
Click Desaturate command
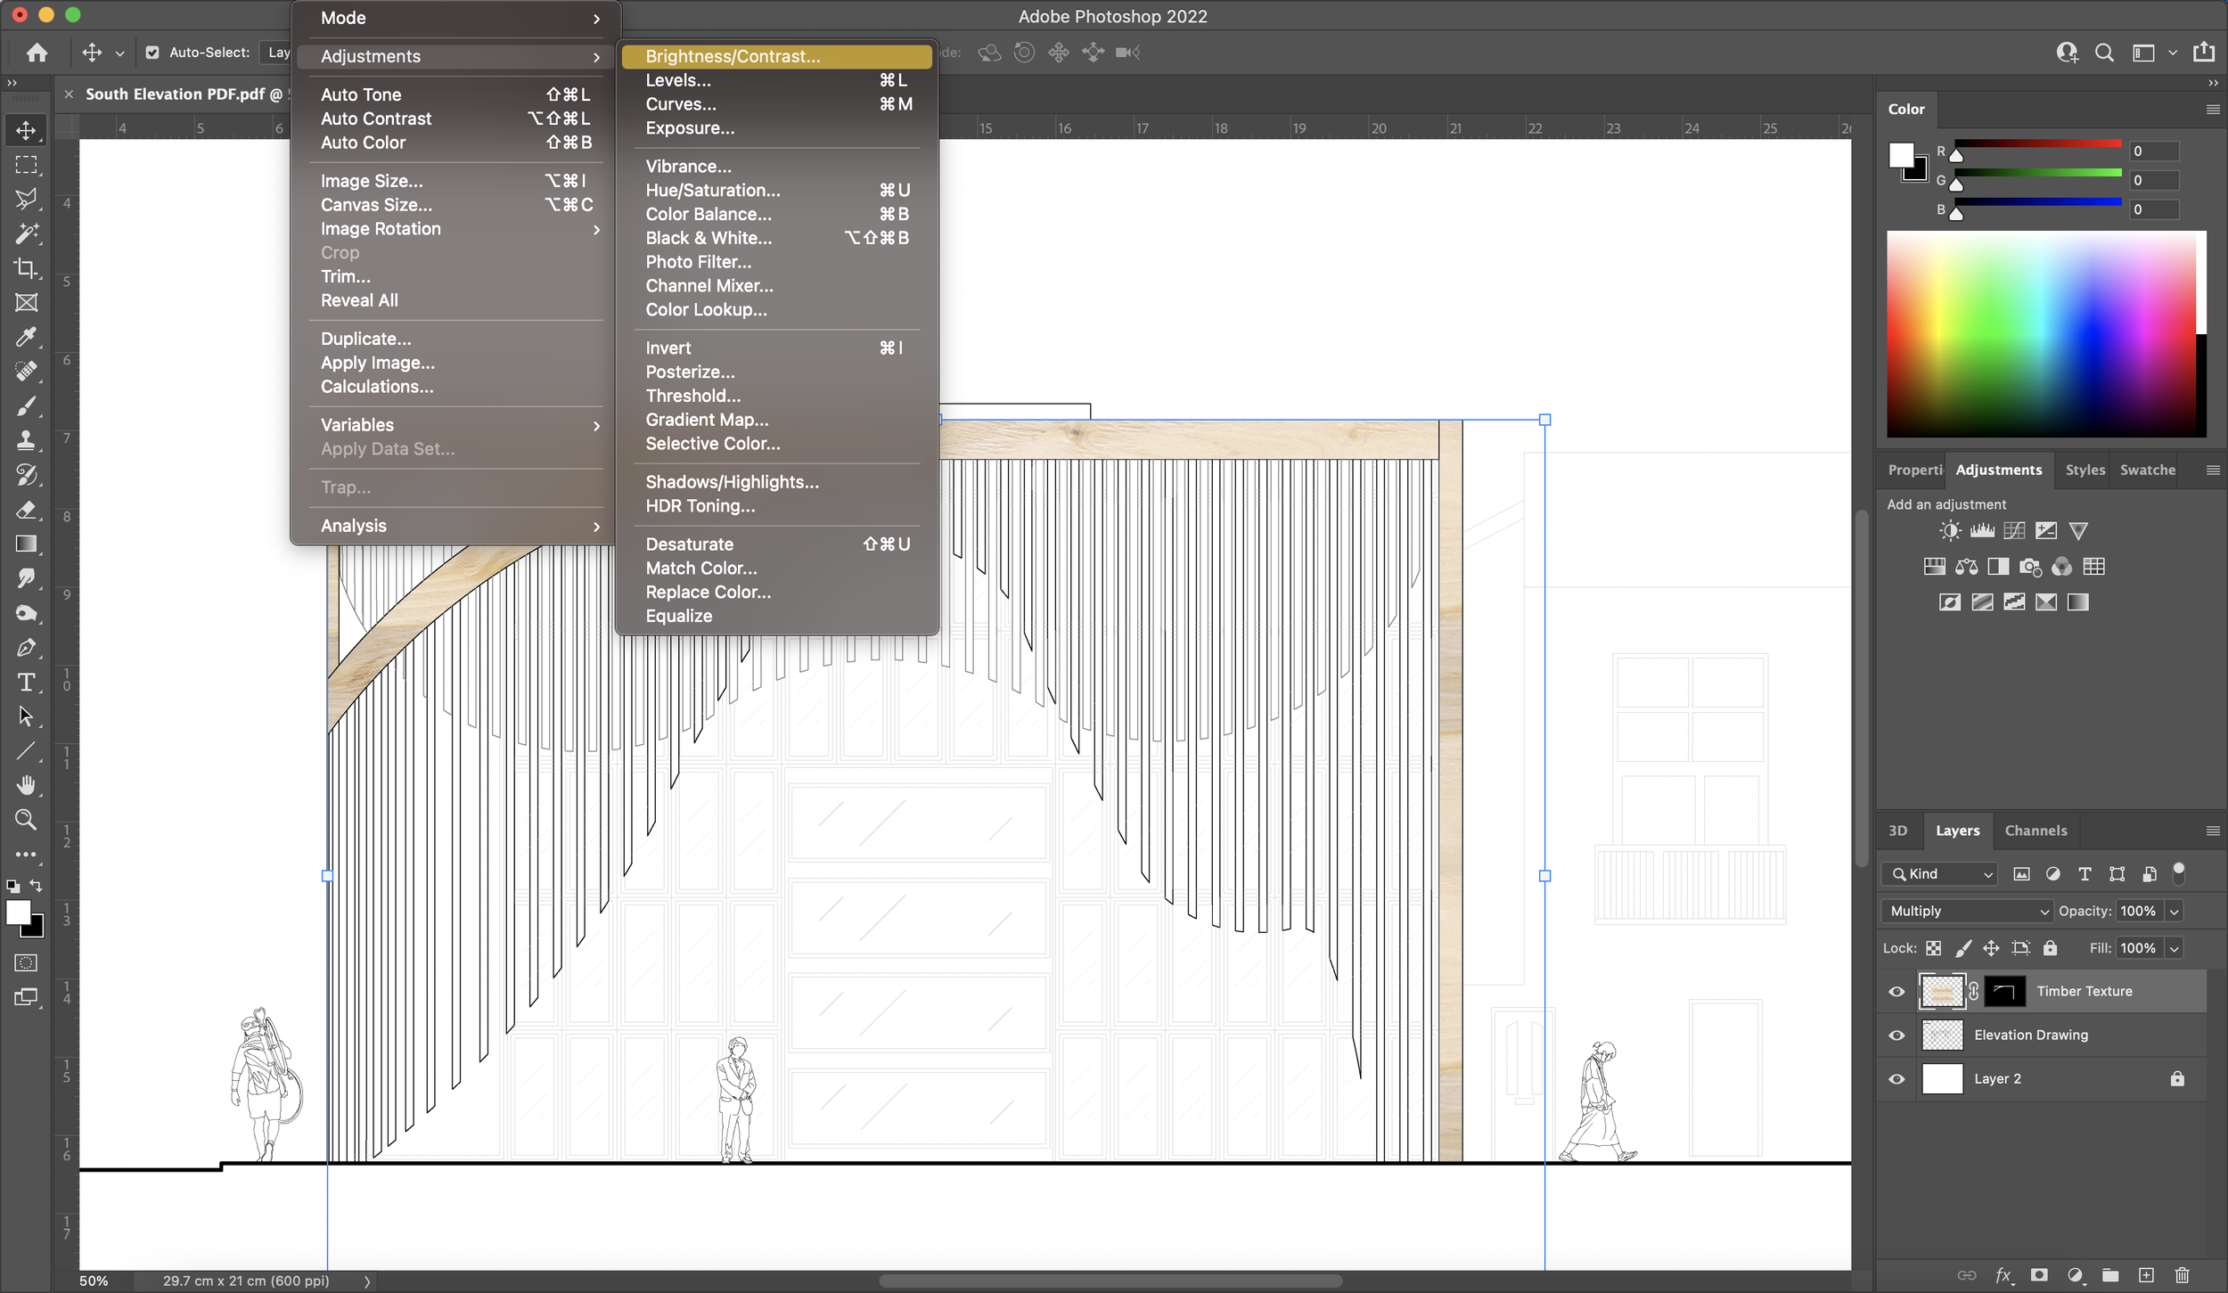point(777,544)
